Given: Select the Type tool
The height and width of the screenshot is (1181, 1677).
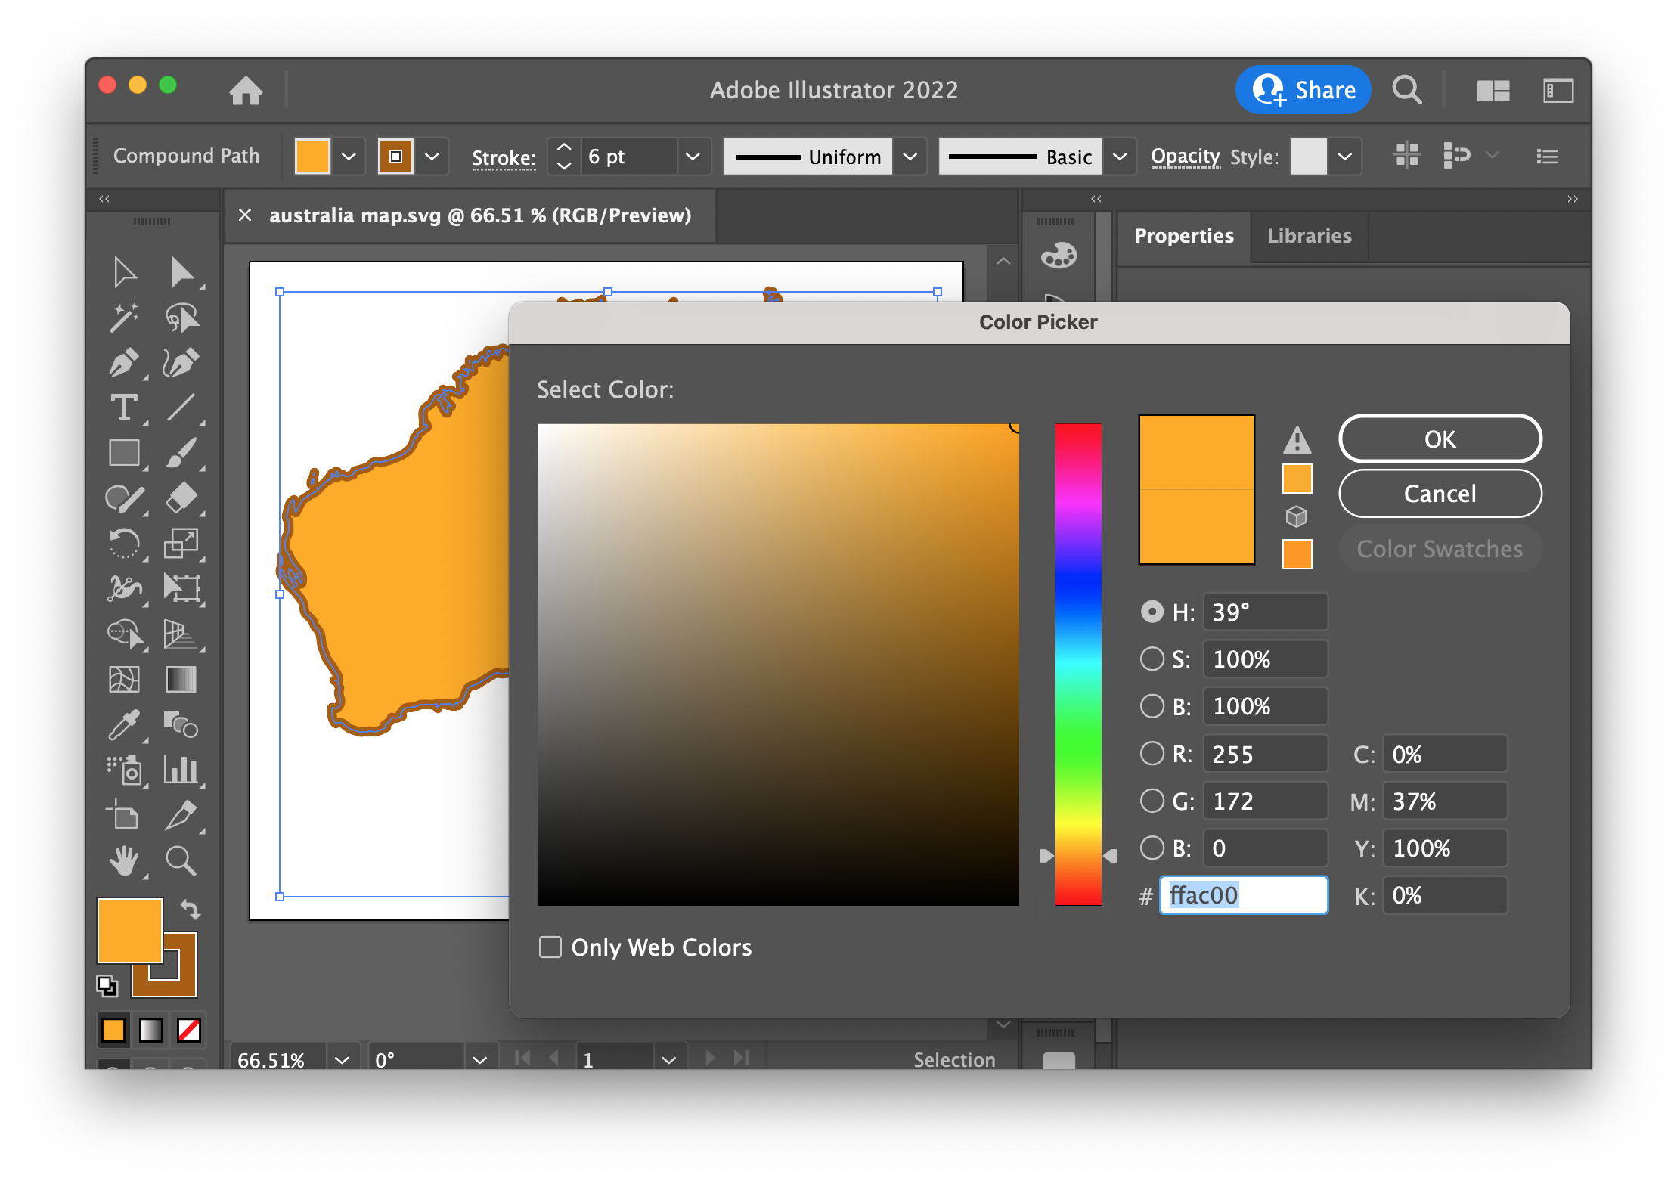Looking at the screenshot, I should pyautogui.click(x=123, y=408).
